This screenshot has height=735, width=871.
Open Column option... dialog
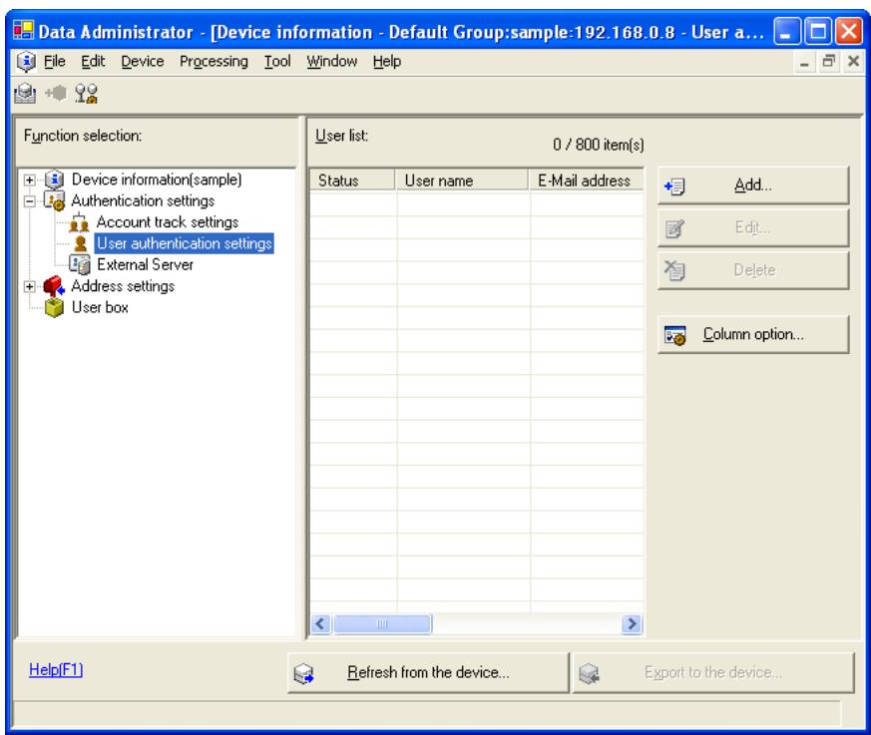point(753,334)
